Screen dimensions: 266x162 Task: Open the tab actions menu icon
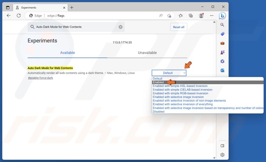pyautogui.click(x=8, y=7)
